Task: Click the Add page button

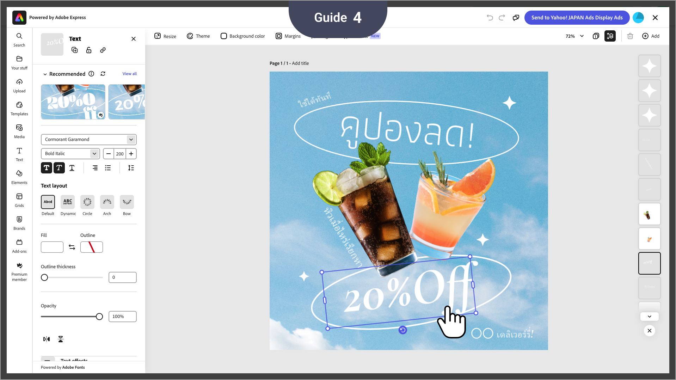Action: [651, 36]
